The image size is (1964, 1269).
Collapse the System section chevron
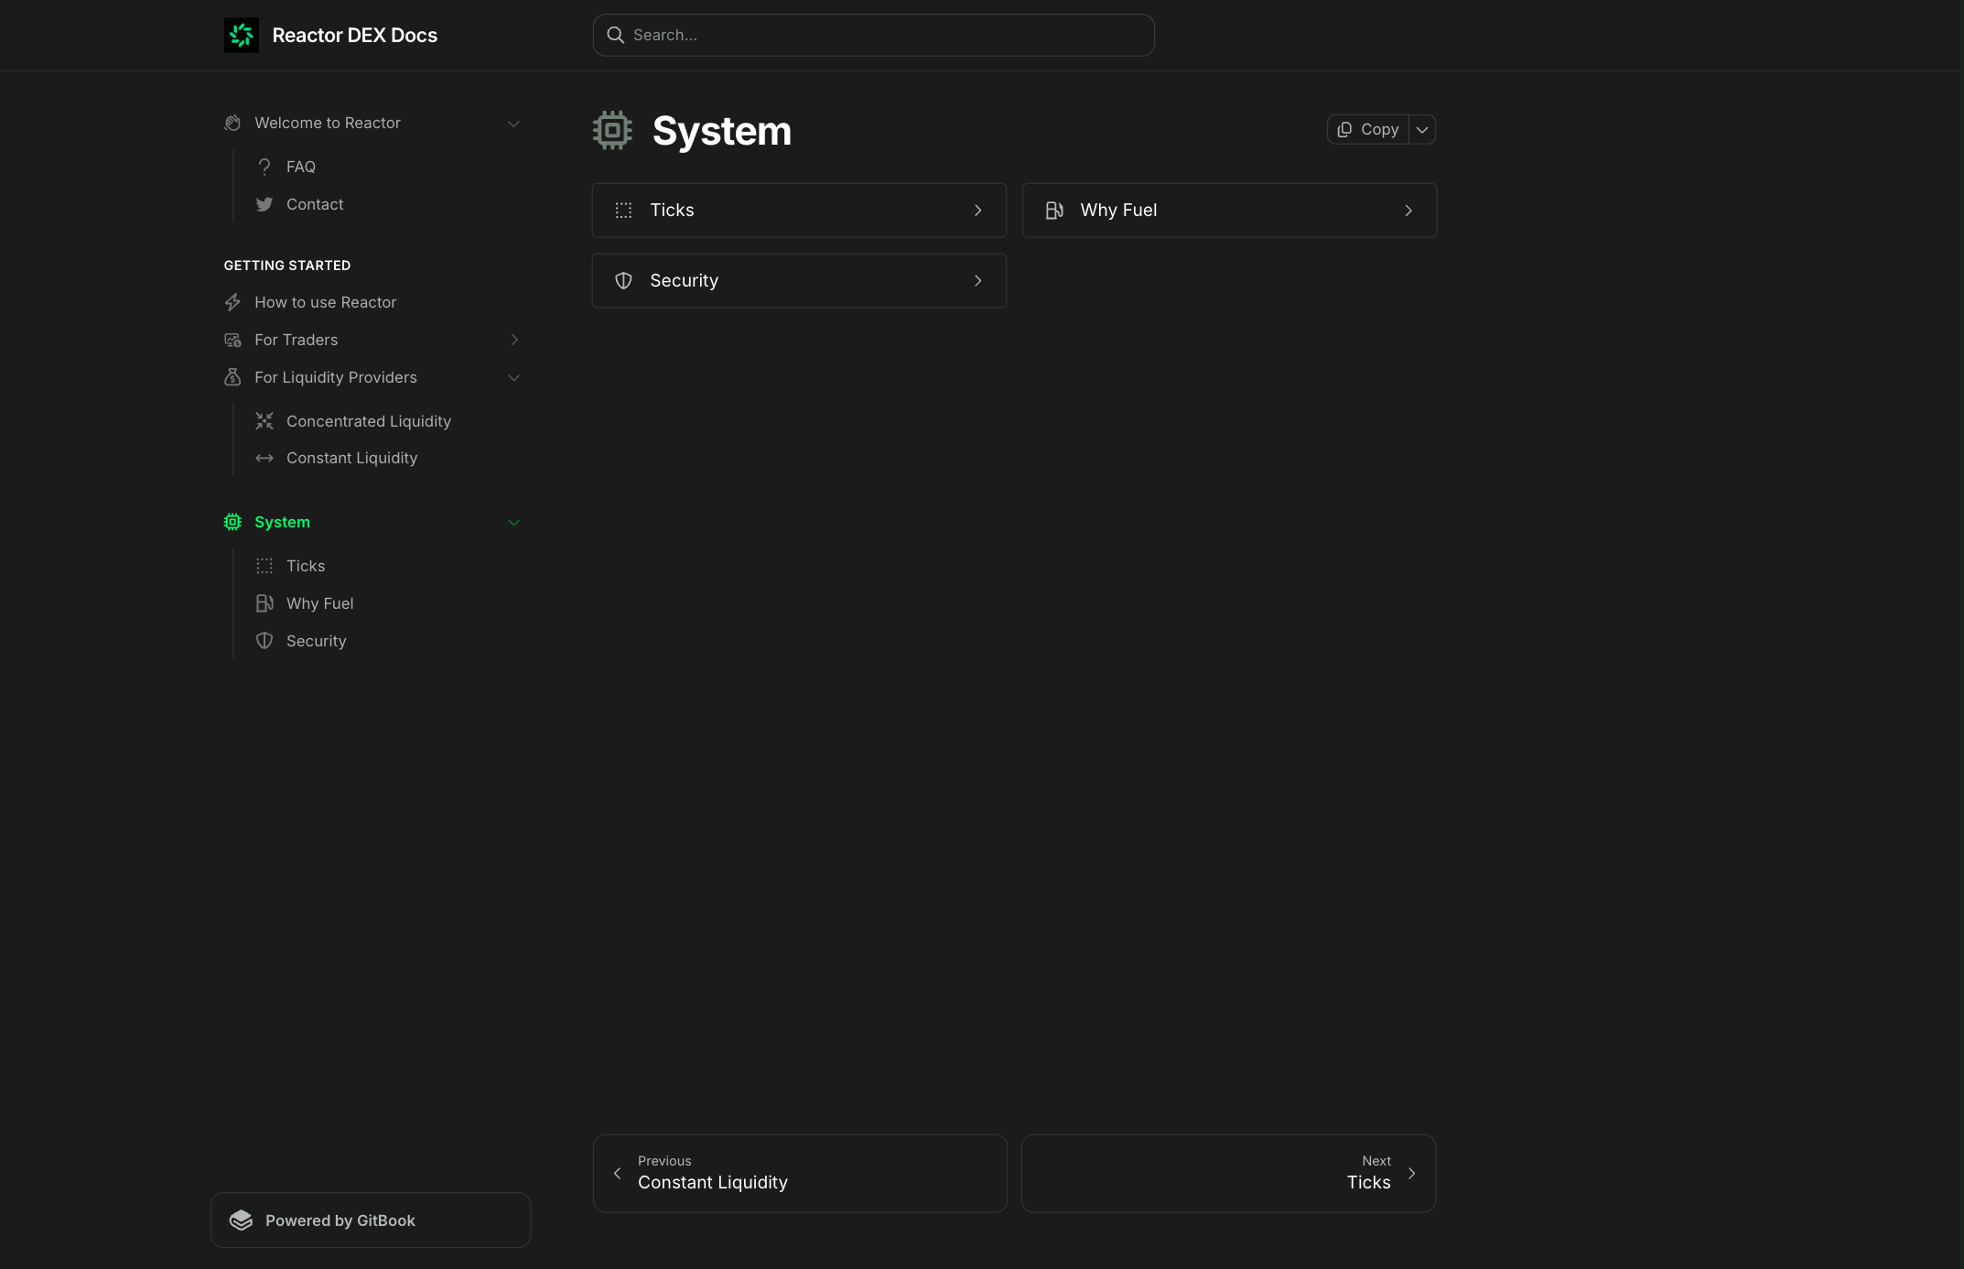(x=513, y=522)
